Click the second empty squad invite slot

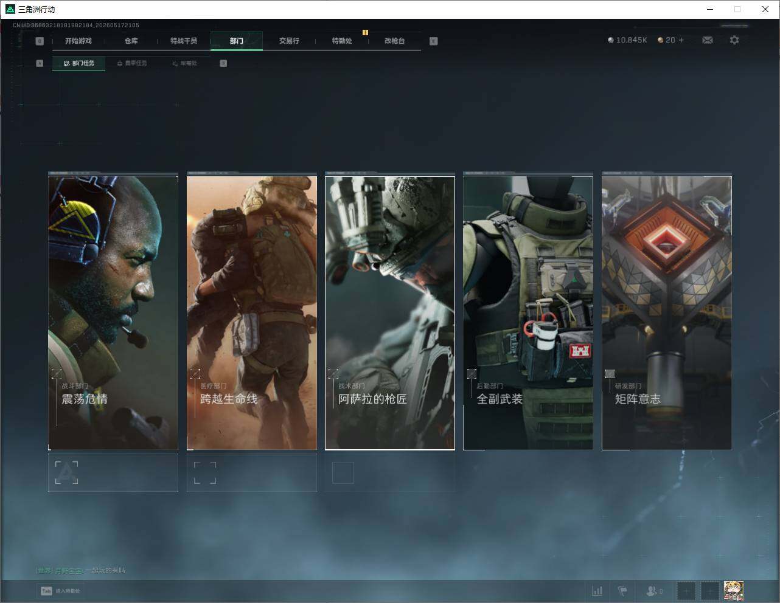pyautogui.click(x=709, y=590)
